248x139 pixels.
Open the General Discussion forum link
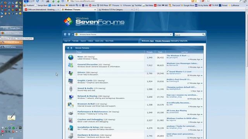tap(88, 64)
